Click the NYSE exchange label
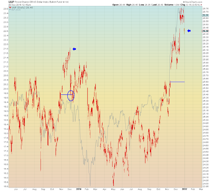This screenshot has width=212, height=191. point(66,2)
